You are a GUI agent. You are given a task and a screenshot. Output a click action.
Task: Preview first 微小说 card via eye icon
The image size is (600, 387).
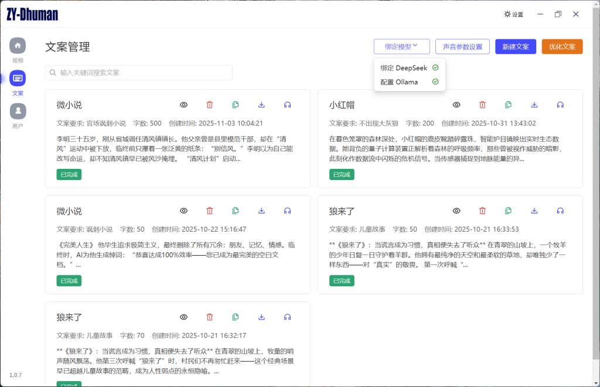tap(184, 105)
